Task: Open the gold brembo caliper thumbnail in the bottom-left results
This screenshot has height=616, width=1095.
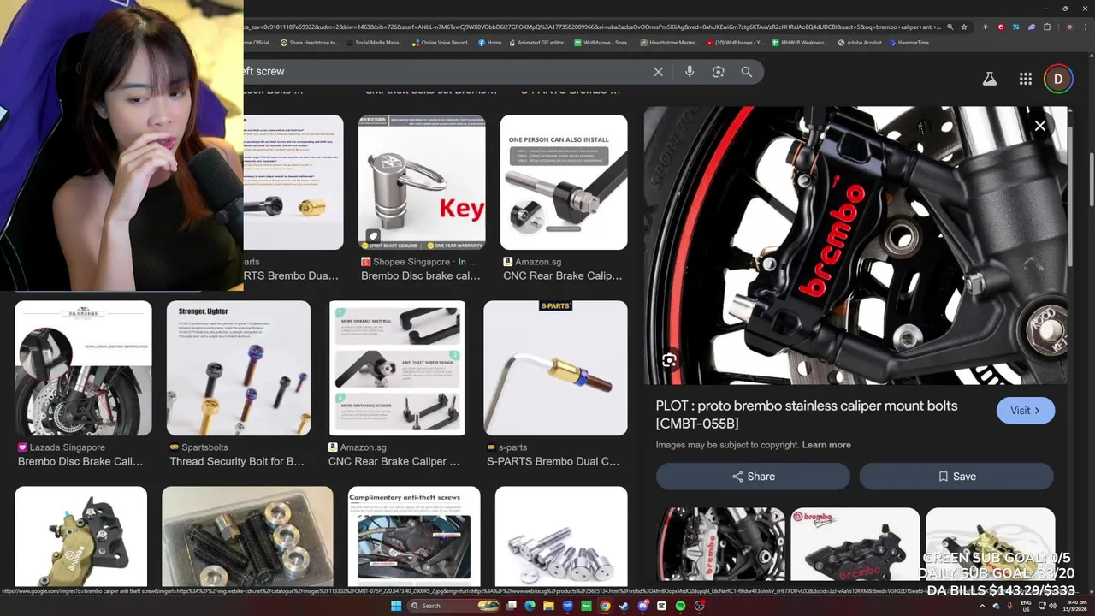Action: (x=80, y=536)
